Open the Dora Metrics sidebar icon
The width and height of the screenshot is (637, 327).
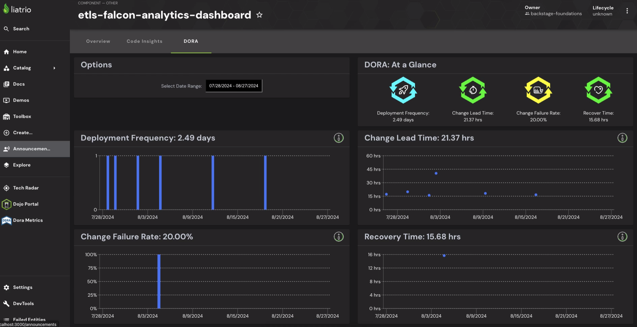pyautogui.click(x=6, y=220)
